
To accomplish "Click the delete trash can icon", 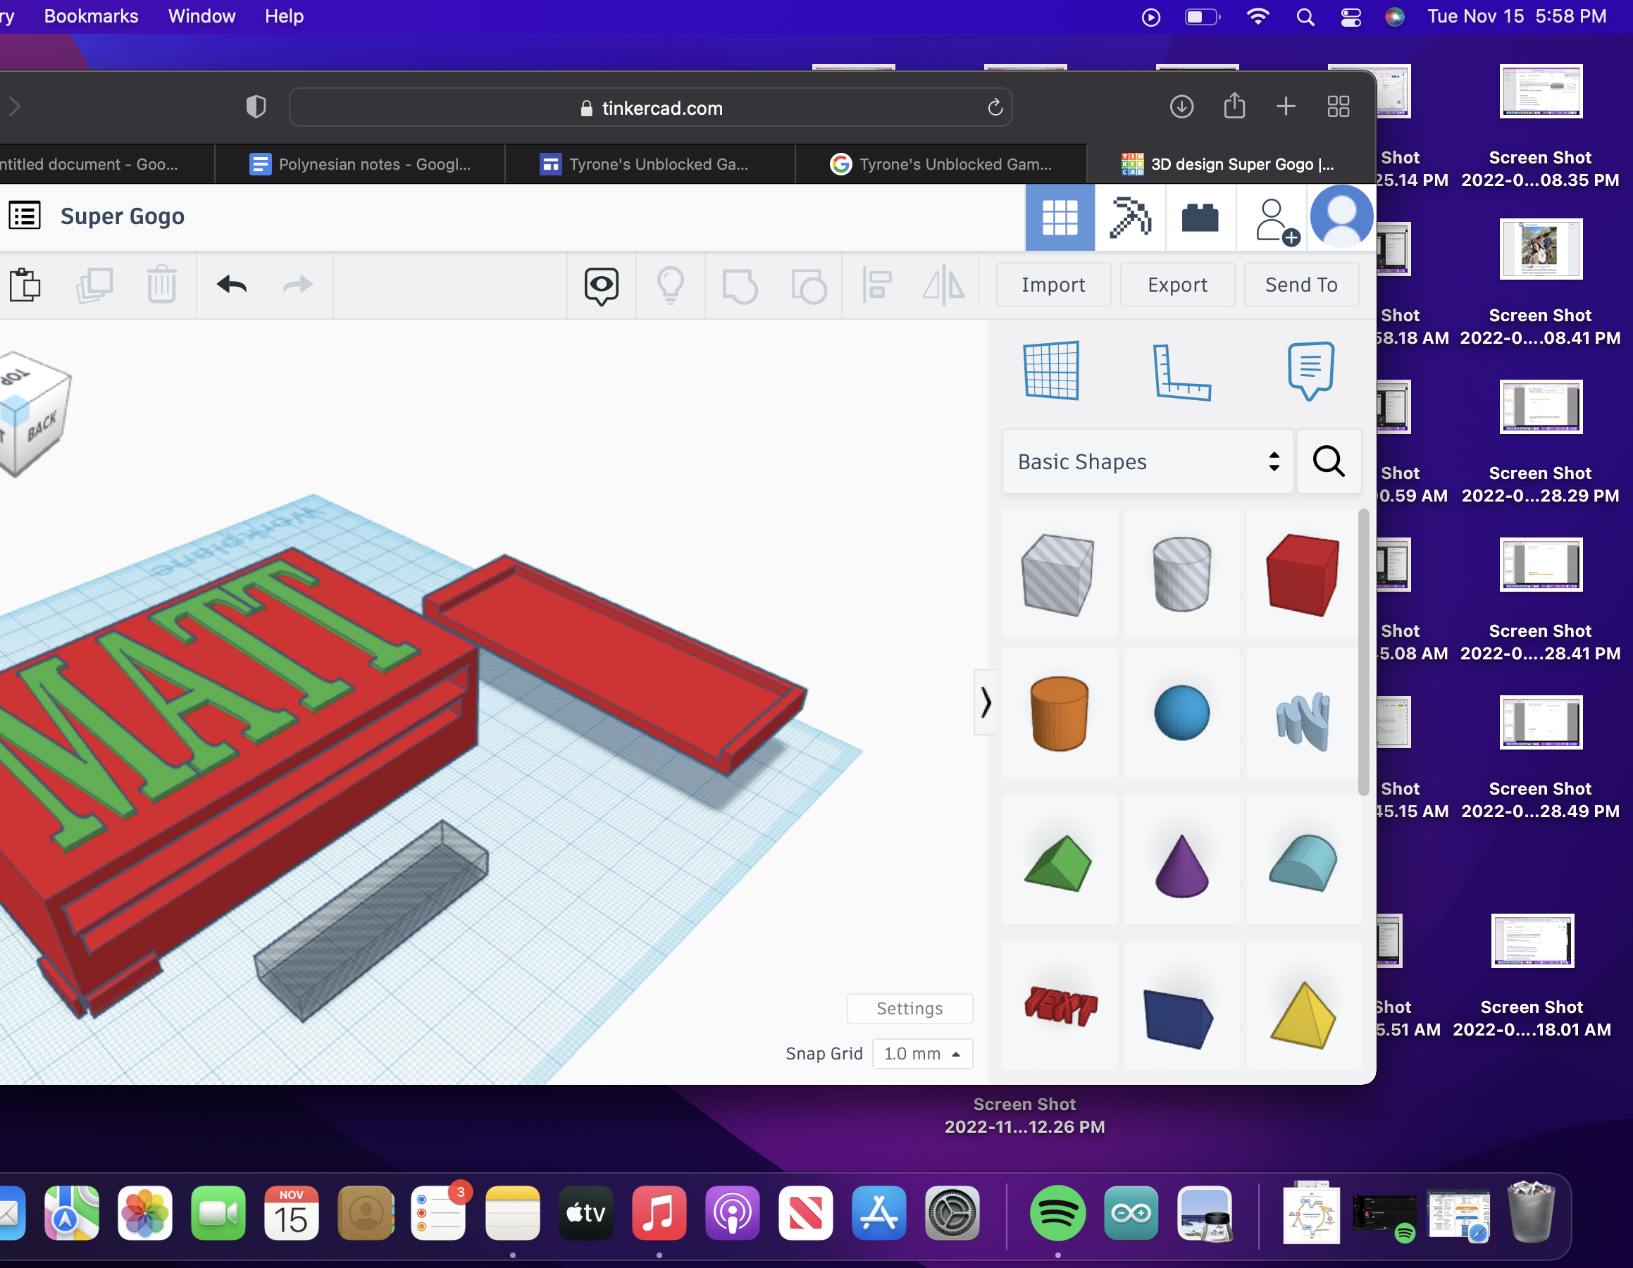I will click(x=161, y=285).
